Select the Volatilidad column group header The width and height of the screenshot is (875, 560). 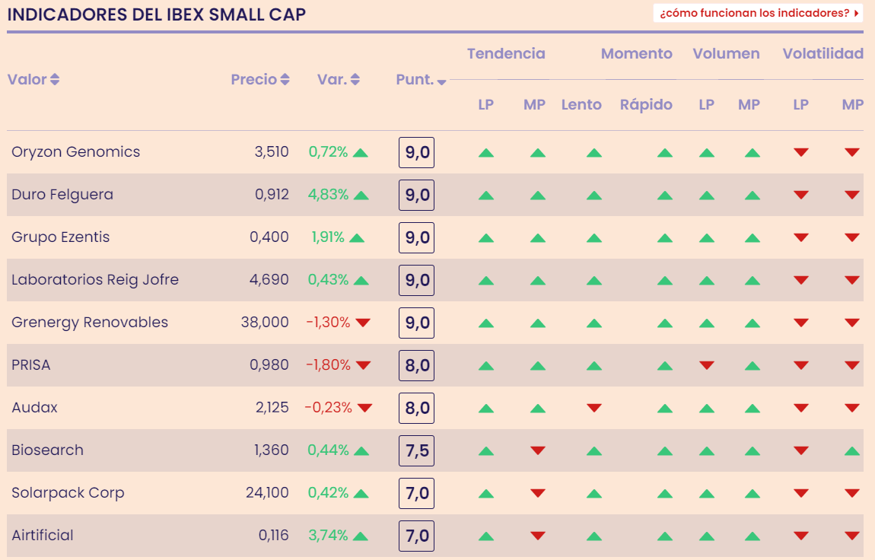point(822,54)
